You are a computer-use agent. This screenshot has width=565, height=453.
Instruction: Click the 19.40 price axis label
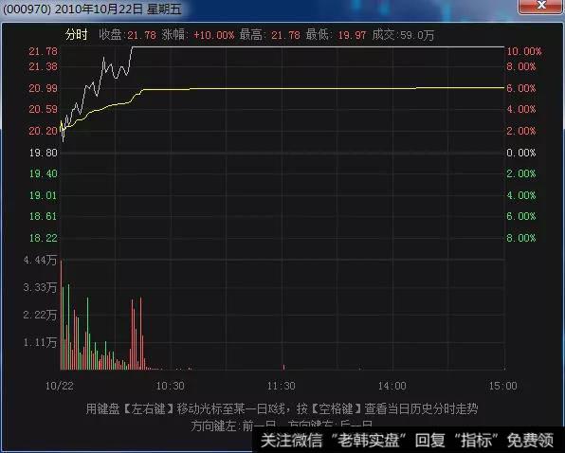click(43, 173)
